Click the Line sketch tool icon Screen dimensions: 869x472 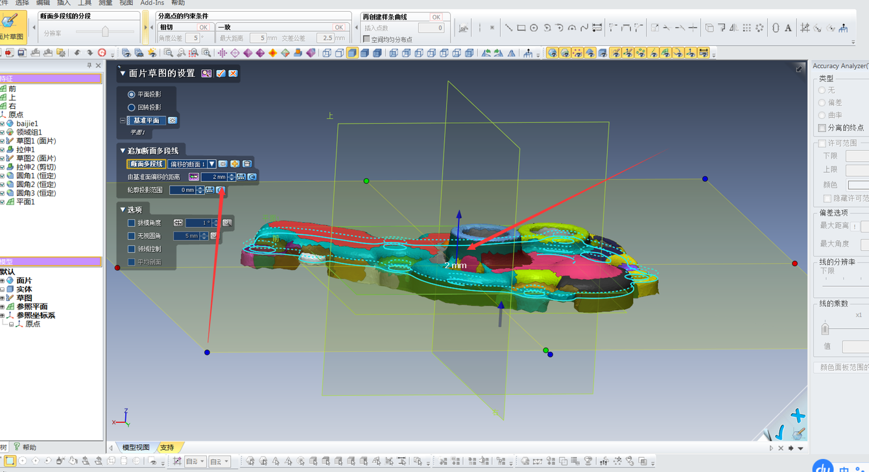[508, 28]
